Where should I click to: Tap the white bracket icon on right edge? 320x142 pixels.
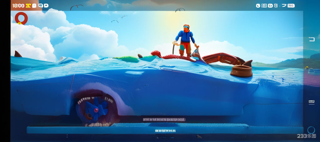[312, 39]
